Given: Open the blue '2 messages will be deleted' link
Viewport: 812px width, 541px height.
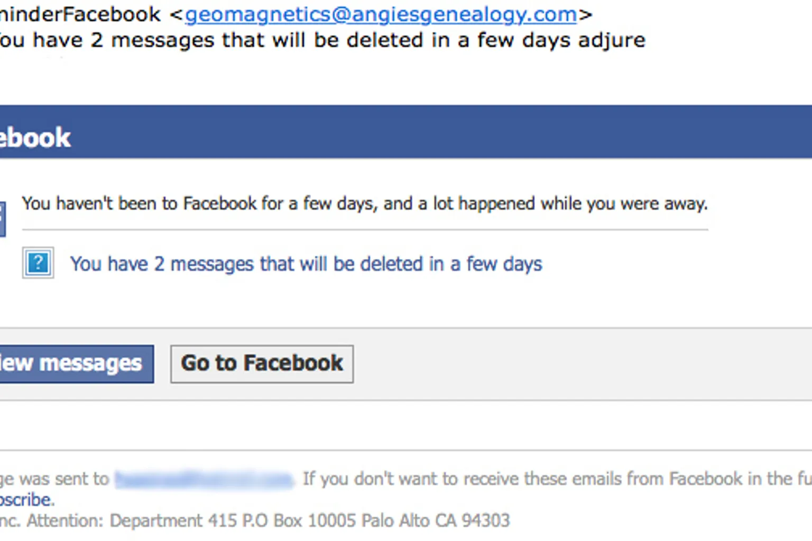Looking at the screenshot, I should [306, 264].
